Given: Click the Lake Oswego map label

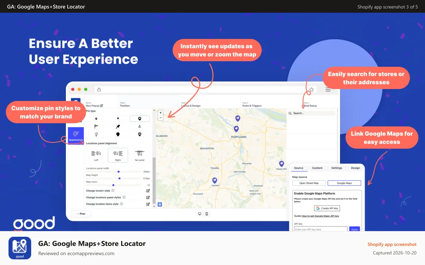Looking at the screenshot, I should pyautogui.click(x=239, y=172).
